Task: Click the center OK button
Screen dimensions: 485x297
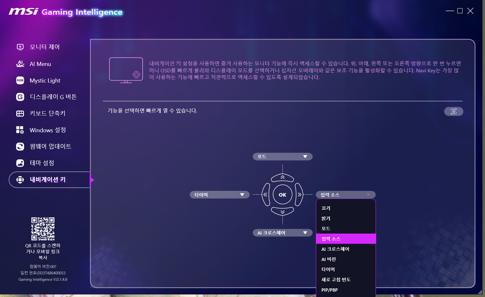Action: pos(282,195)
